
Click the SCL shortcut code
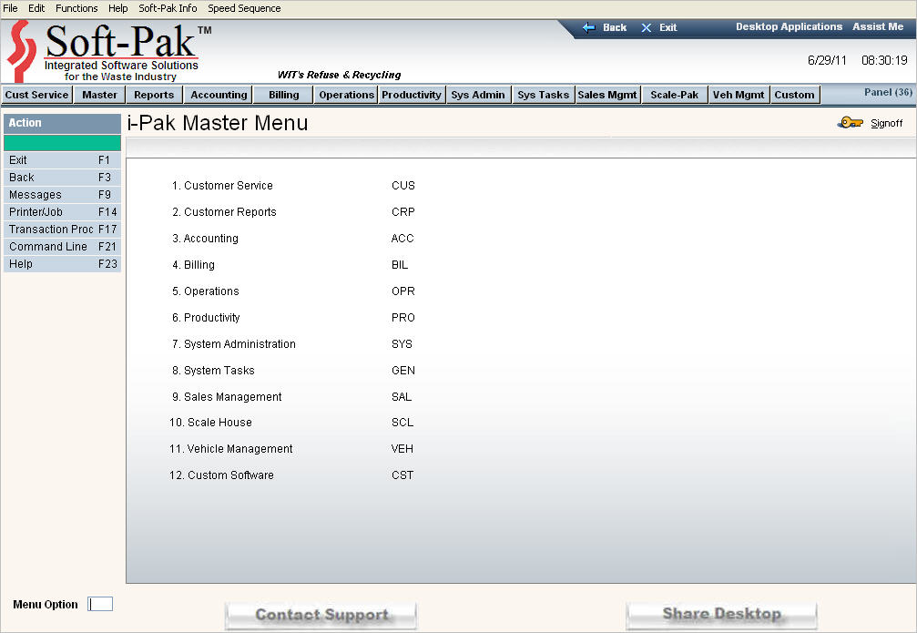[402, 423]
